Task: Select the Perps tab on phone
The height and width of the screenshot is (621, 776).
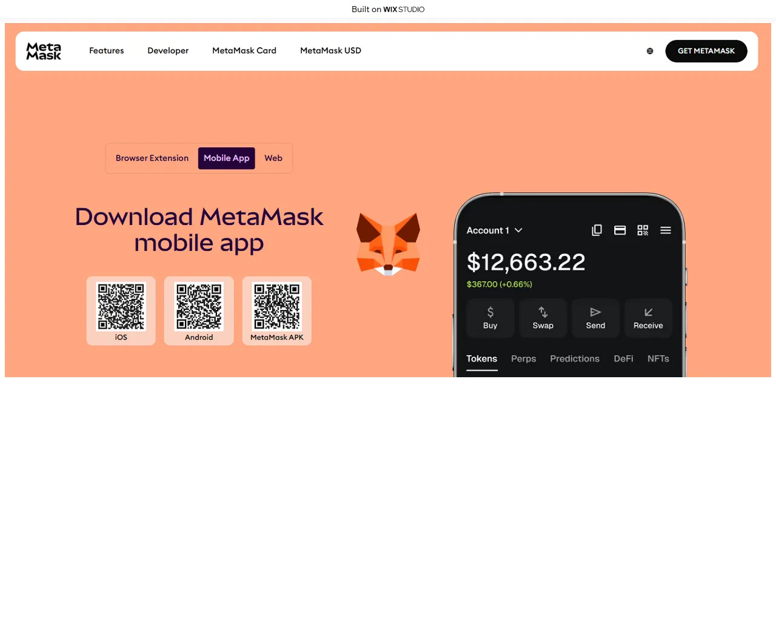Action: click(x=524, y=359)
